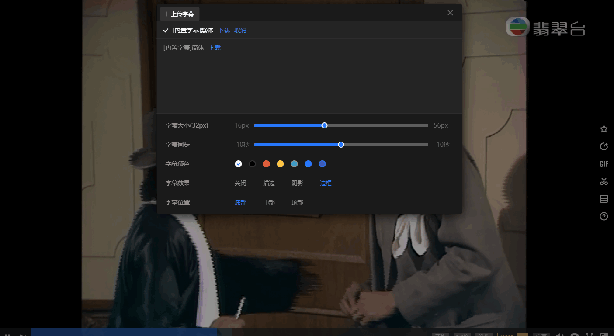Click the replay loop icon
The image size is (614, 336).
[604, 146]
